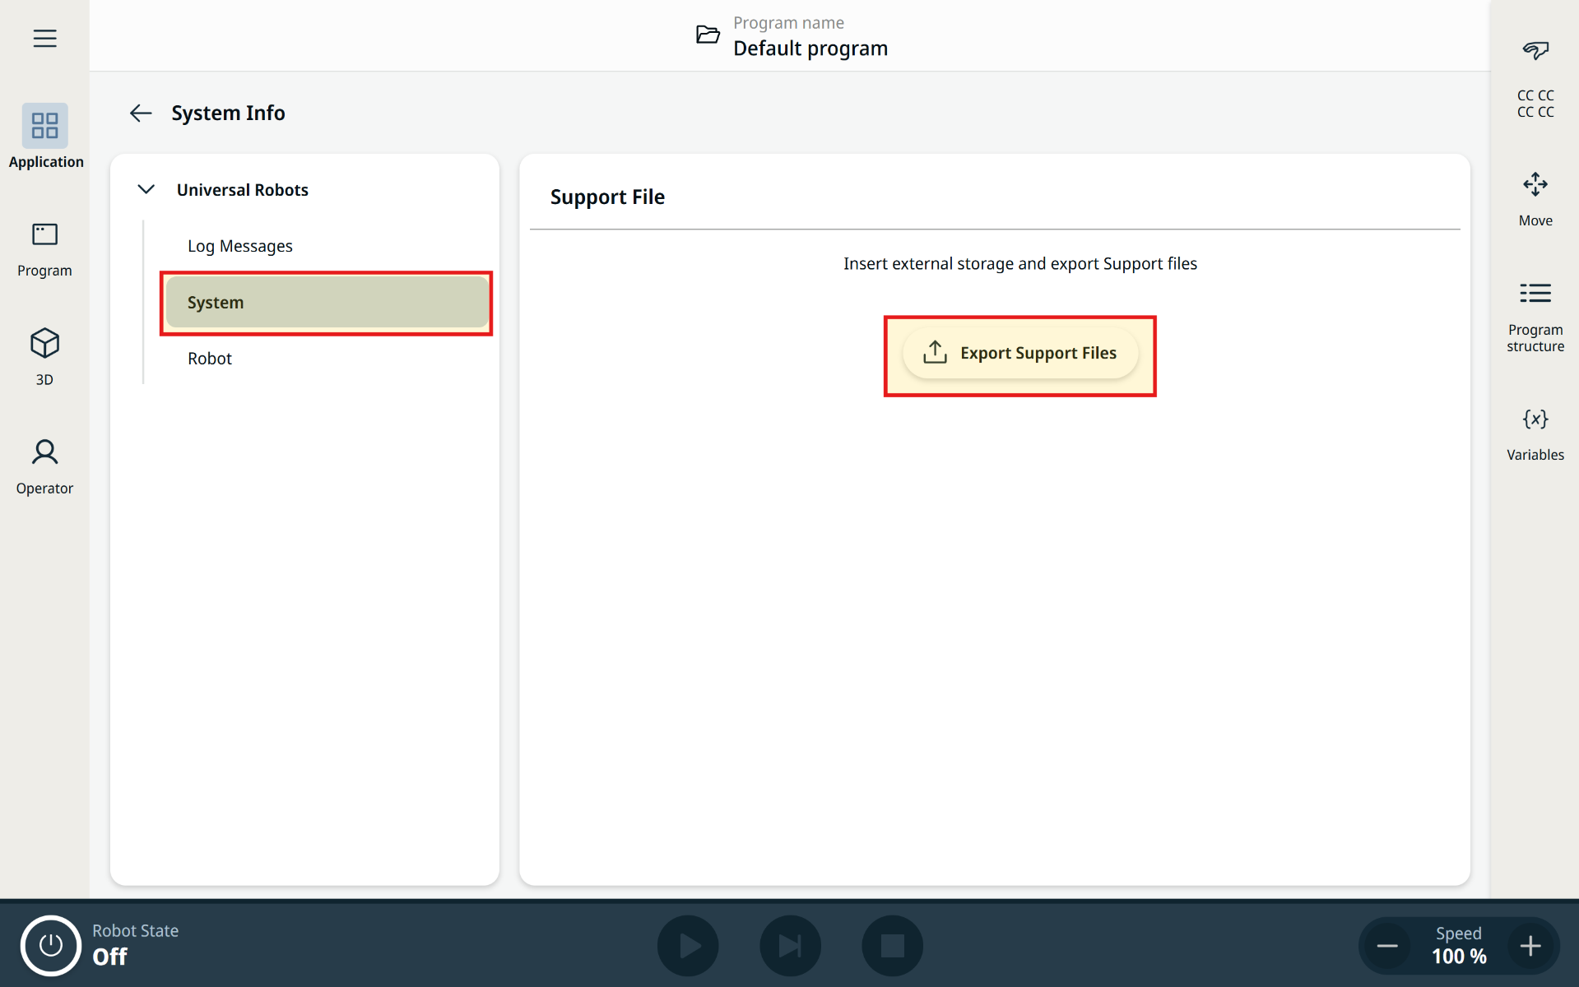Click Export Support Files button

[x=1019, y=354]
